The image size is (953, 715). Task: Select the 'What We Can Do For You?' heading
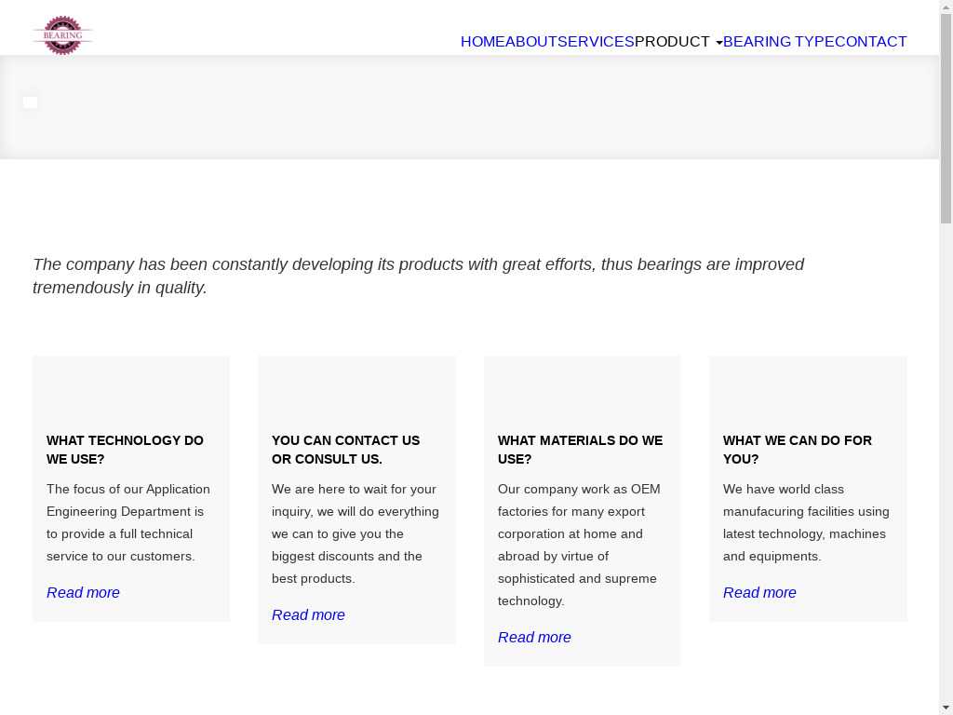pyautogui.click(x=797, y=450)
